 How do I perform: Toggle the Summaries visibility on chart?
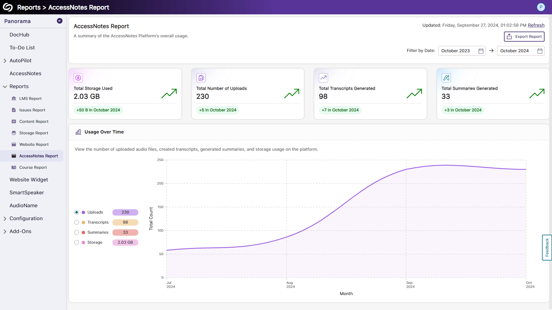(76, 232)
